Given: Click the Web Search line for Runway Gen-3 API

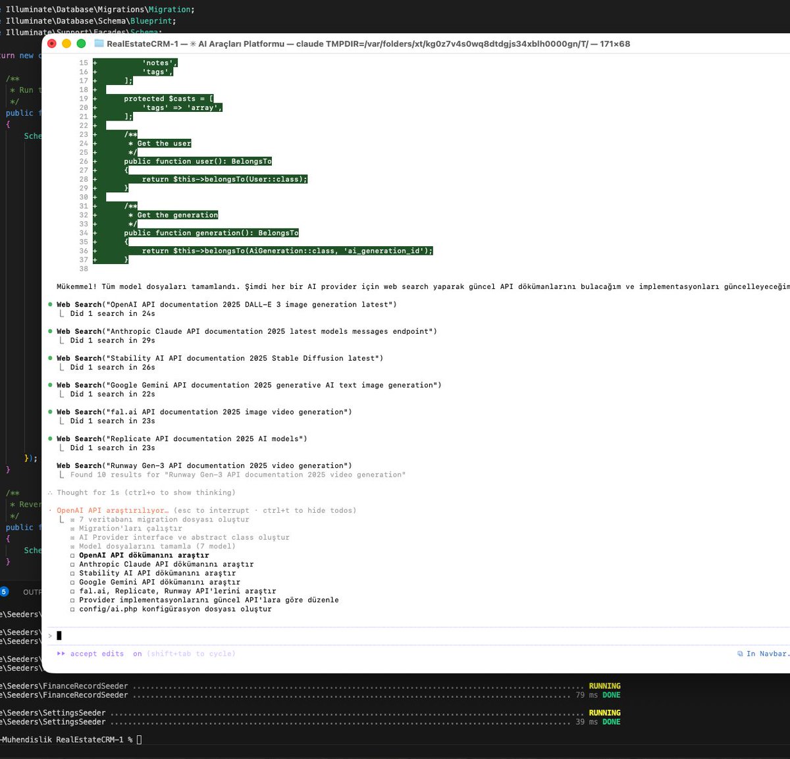Looking at the screenshot, I should (204, 465).
